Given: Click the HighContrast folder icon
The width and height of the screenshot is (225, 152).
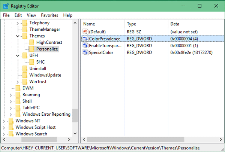Looking at the screenshot, I should (x=32, y=42).
